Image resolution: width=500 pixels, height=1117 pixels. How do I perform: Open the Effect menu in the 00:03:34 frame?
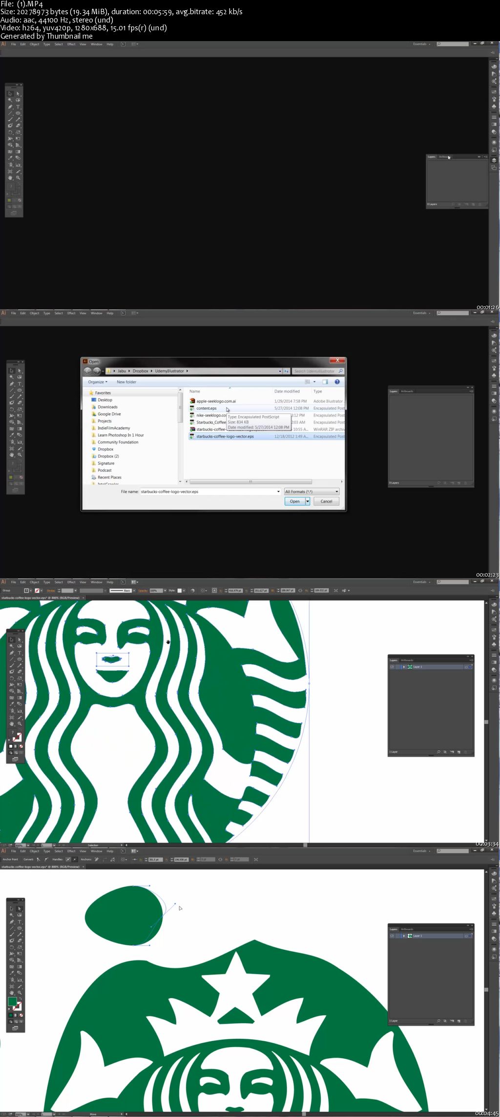coord(71,582)
